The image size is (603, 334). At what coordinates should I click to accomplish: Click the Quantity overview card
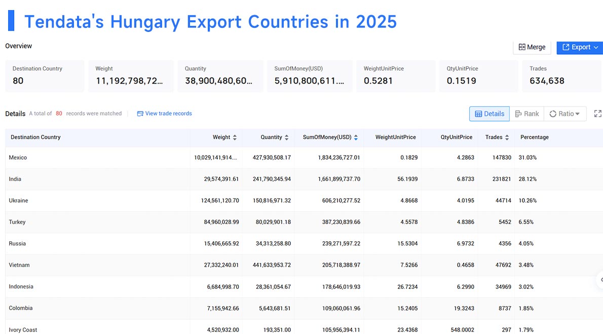coord(220,76)
